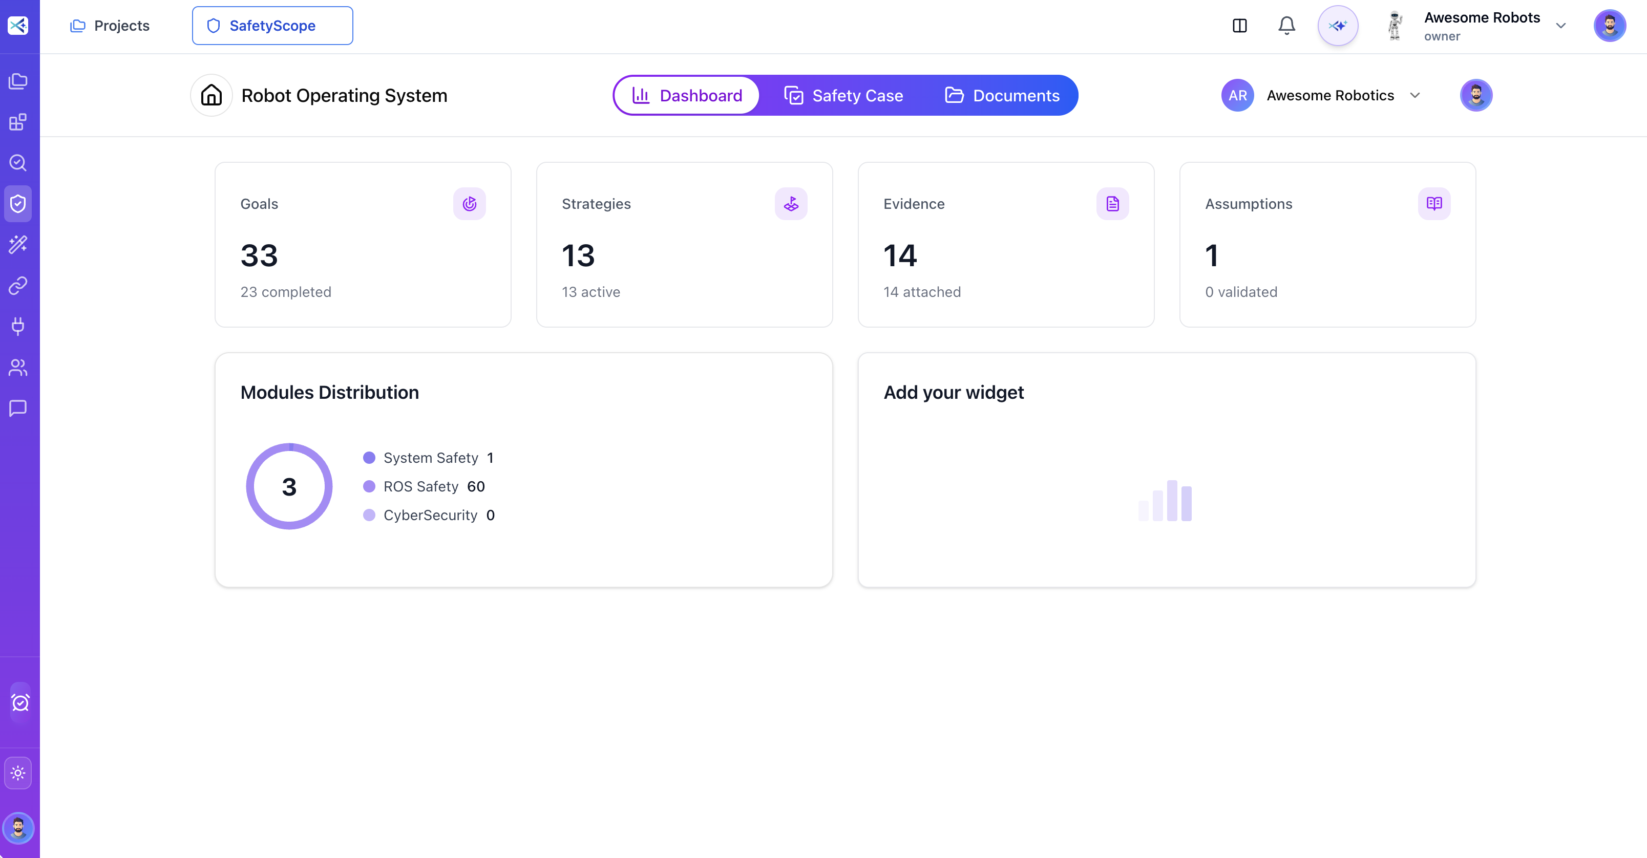1647x858 pixels.
Task: Click the link icon in the sidebar
Action: (18, 286)
